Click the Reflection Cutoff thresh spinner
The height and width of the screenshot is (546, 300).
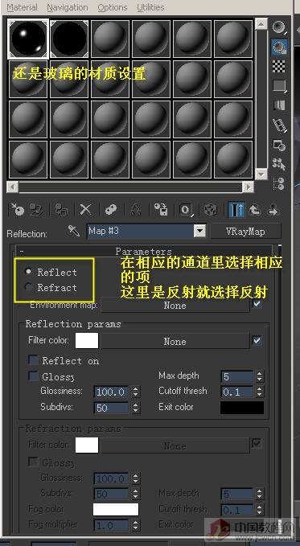click(x=259, y=392)
